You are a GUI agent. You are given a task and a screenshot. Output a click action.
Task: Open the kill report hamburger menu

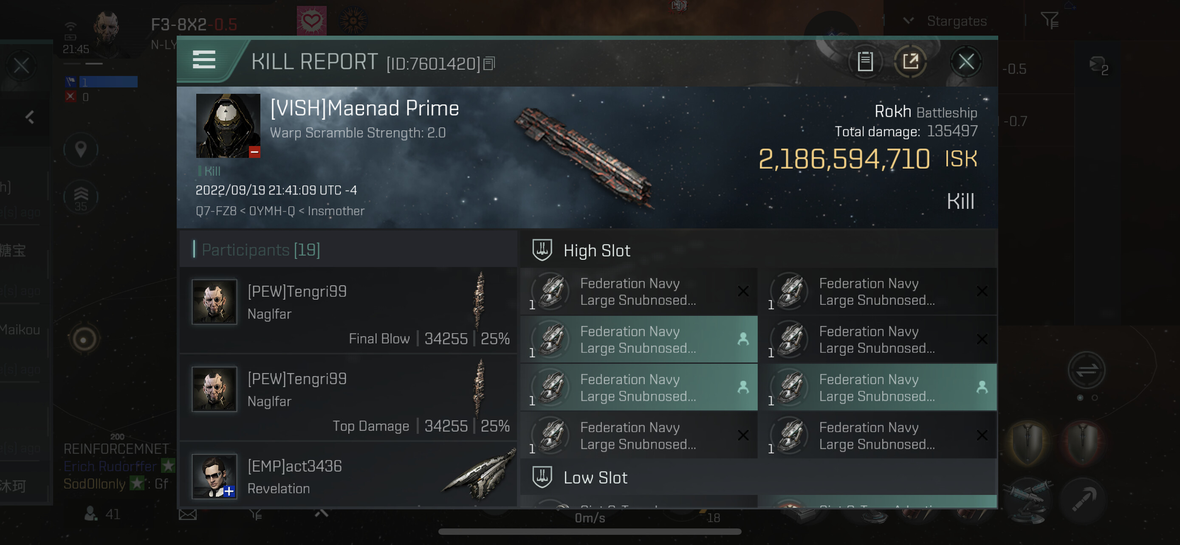point(204,60)
